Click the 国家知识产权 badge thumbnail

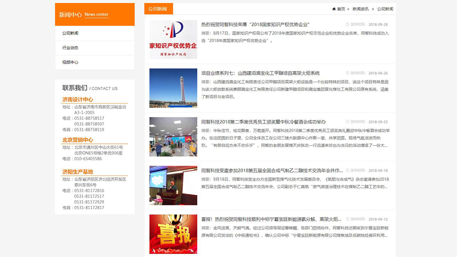pos(173,39)
